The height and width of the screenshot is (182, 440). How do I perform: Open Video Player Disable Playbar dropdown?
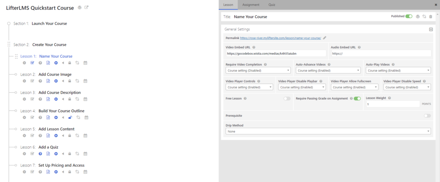click(x=302, y=87)
